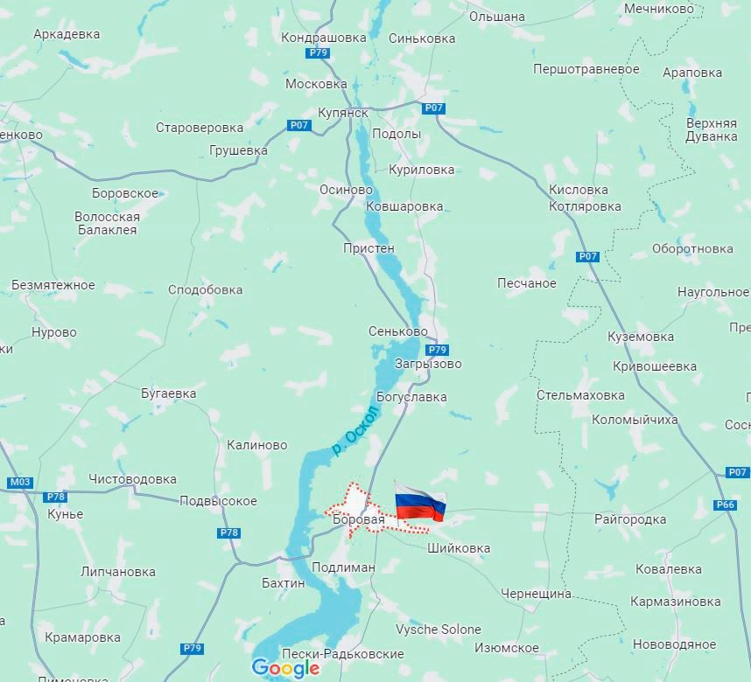
Task: Click the Волосская Балаклея label
Action: (108, 223)
